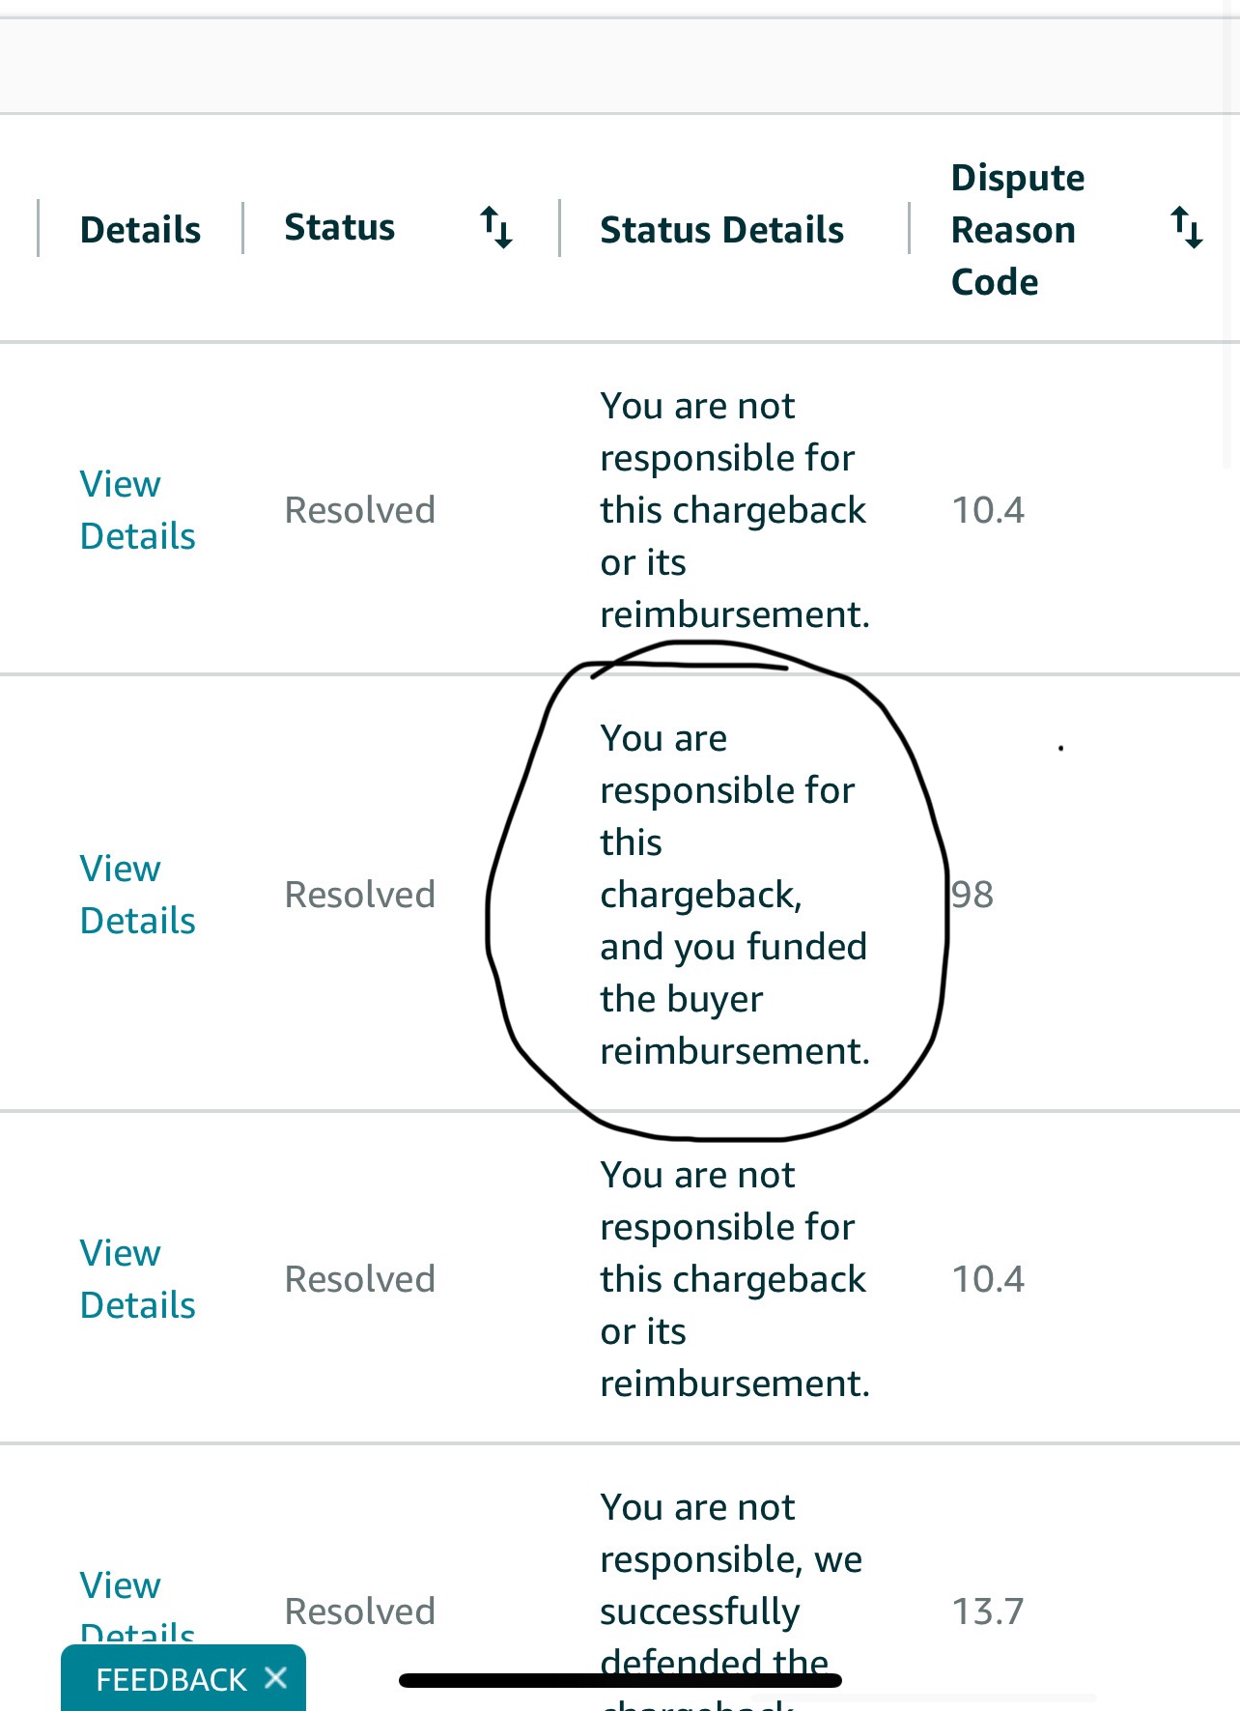Click reason code 98 cell
This screenshot has height=1711, width=1240.
[x=972, y=895]
